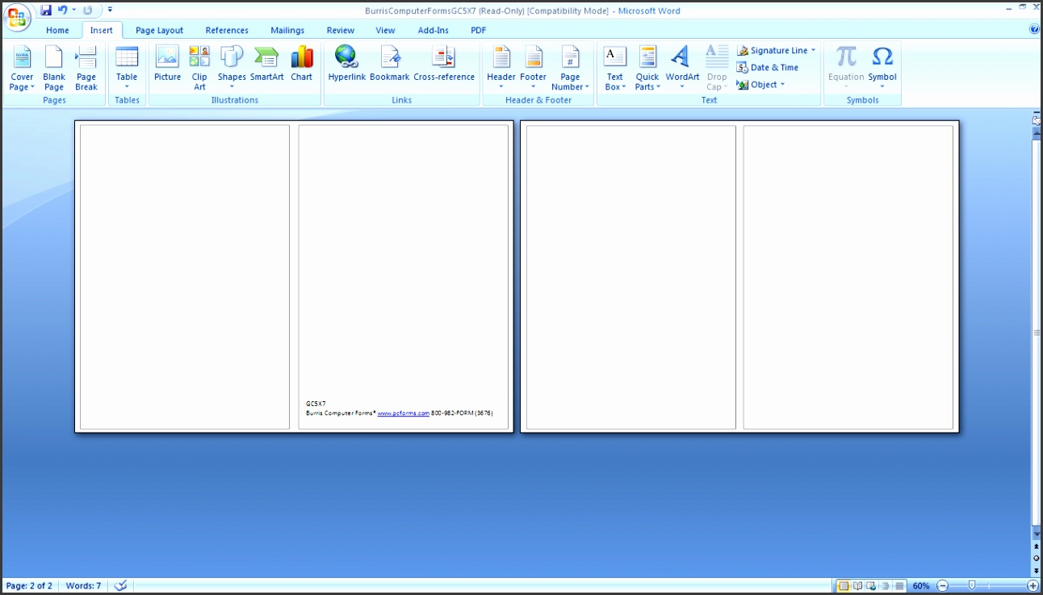Open the Clip Art pane
Image resolution: width=1043 pixels, height=595 pixels.
click(199, 66)
